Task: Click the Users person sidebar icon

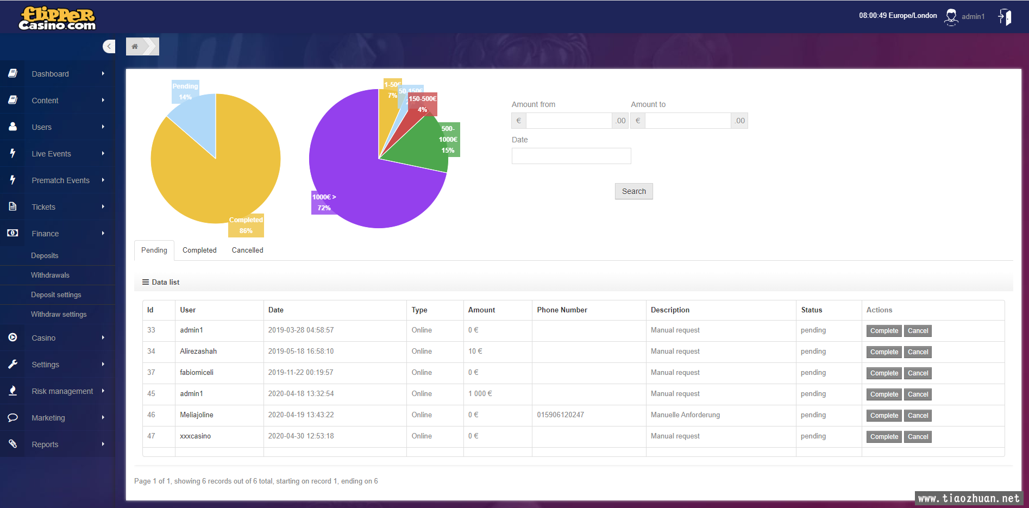Action: (12, 127)
